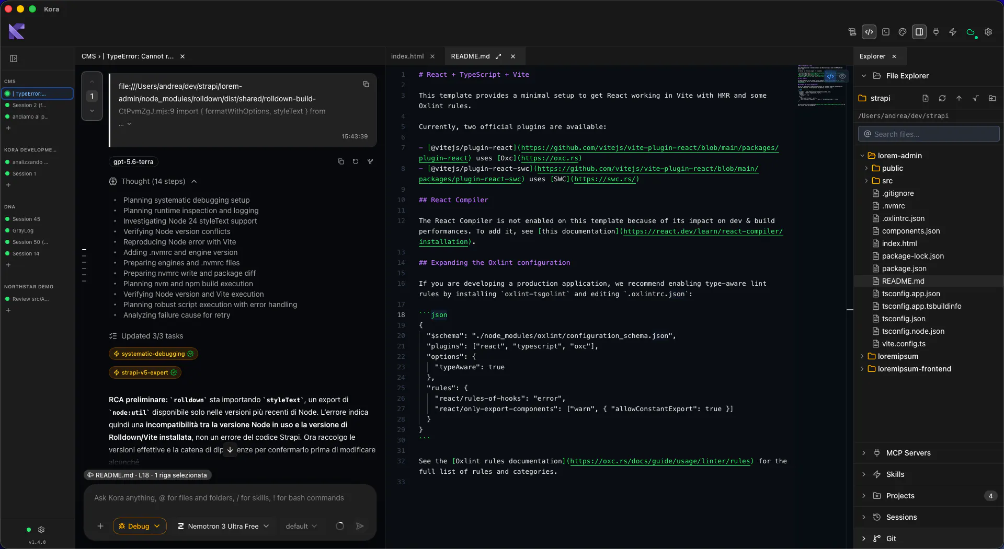Add an attachment with the plus button
Screen dimensions: 1004x549
click(100, 526)
